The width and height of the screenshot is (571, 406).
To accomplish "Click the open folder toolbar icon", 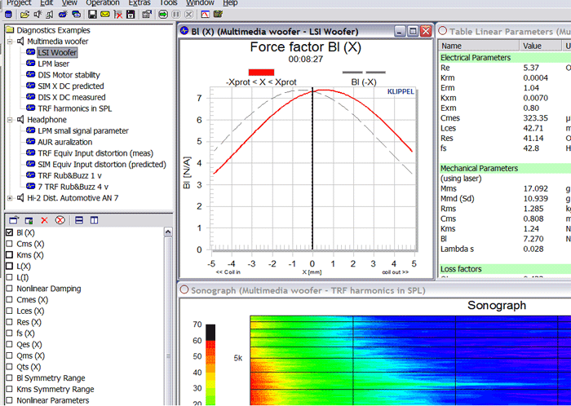I will click(25, 15).
